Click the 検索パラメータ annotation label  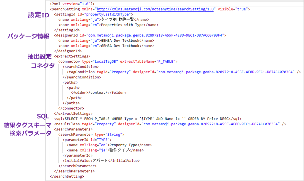[30, 134]
